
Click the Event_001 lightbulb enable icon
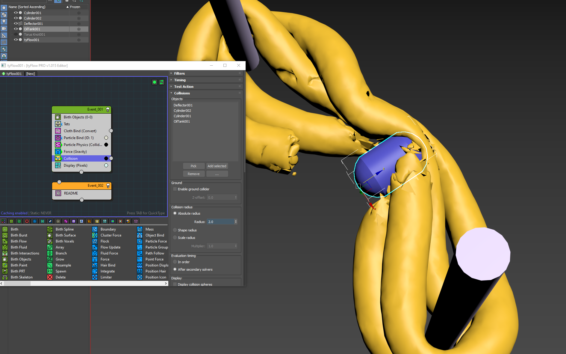pos(108,109)
